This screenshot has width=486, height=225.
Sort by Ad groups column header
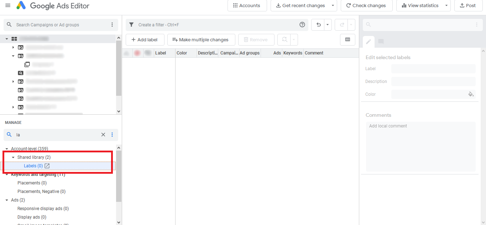pos(250,53)
